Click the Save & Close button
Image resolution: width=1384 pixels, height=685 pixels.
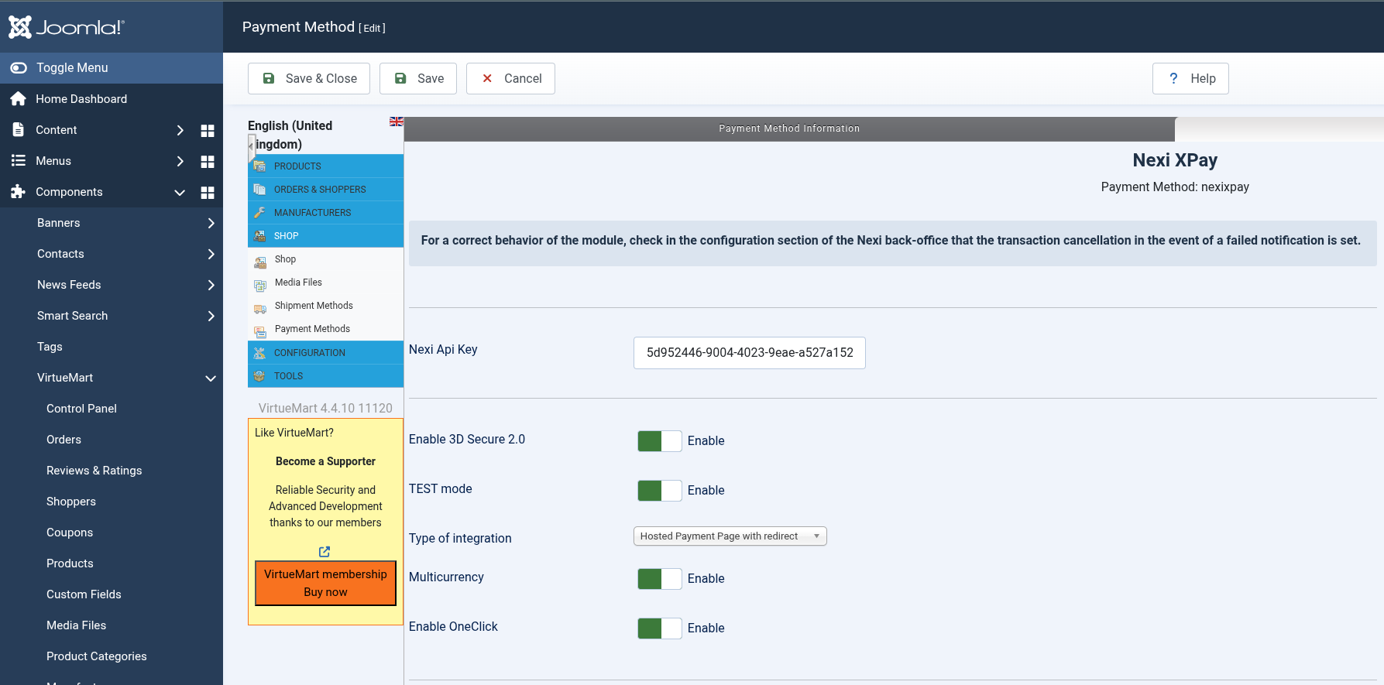pos(309,78)
